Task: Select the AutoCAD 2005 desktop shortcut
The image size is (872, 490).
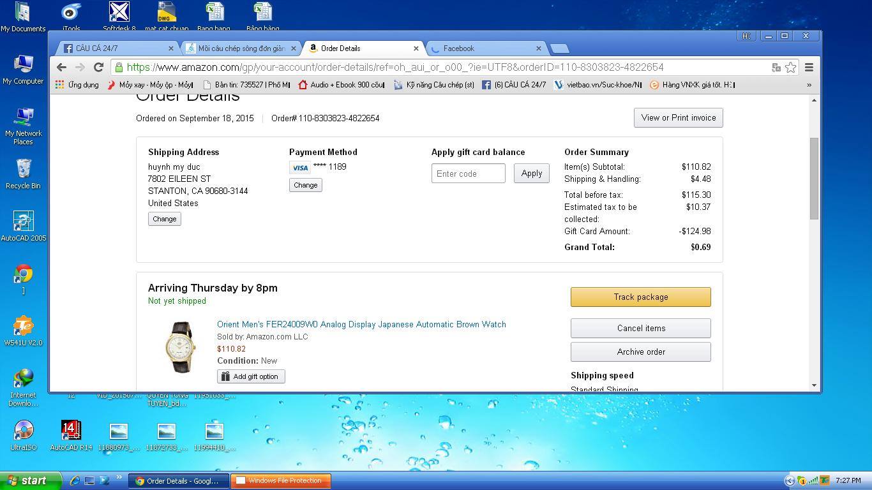Action: (x=23, y=226)
